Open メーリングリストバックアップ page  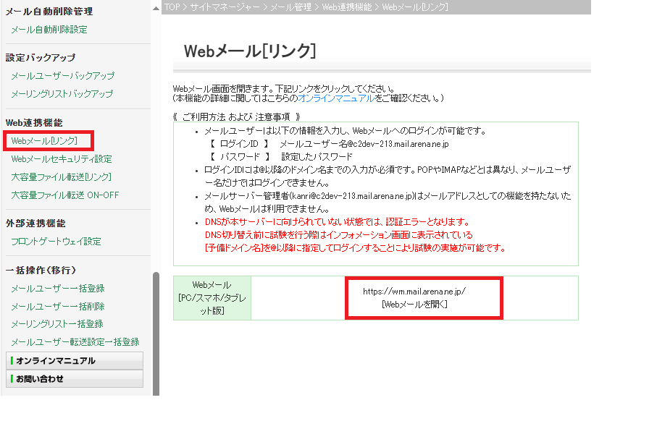click(x=62, y=93)
